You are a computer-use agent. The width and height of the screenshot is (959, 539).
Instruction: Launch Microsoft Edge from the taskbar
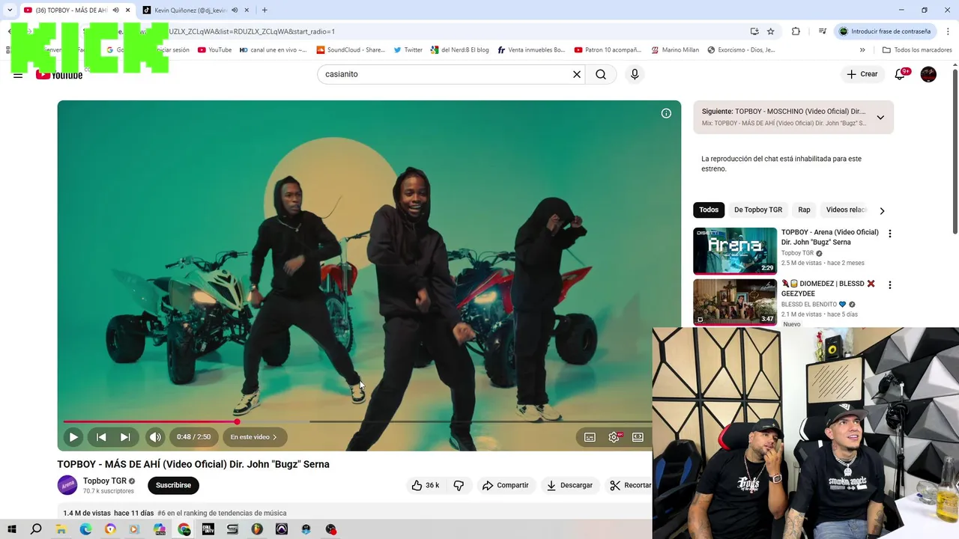(85, 529)
